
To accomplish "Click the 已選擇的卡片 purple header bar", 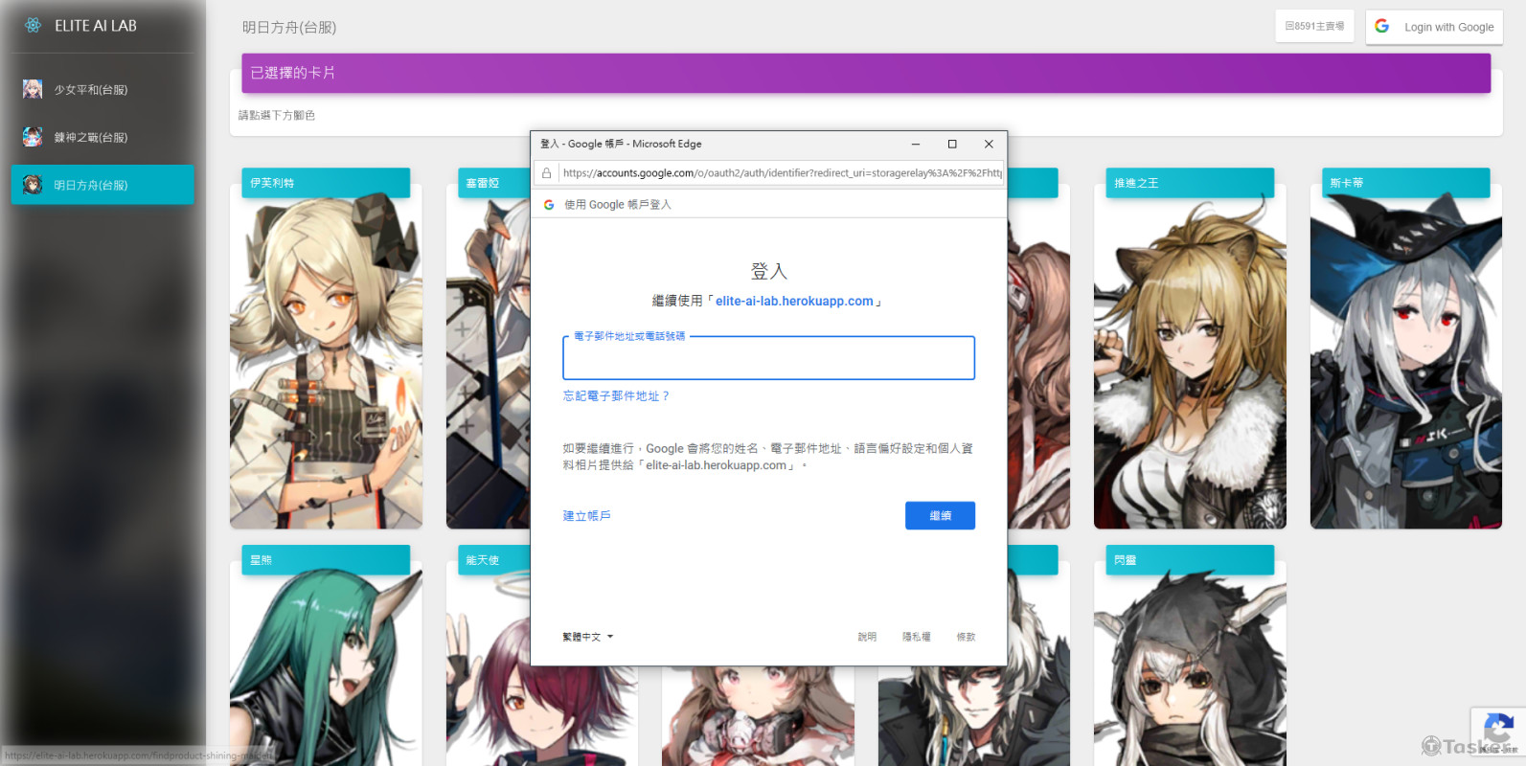I will tap(866, 73).
